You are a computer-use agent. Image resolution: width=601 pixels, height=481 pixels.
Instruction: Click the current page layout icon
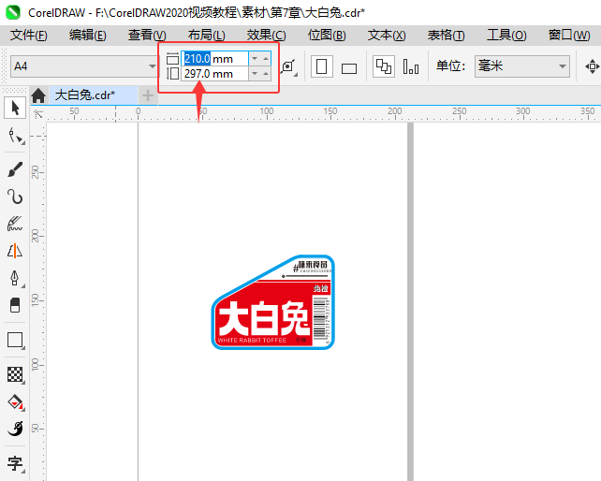pos(411,66)
